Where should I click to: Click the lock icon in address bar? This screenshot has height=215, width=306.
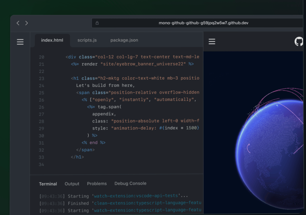point(97,23)
